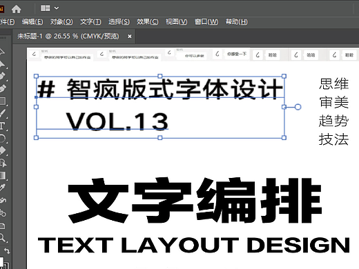Close the 未标题-1 document tab
Viewport: 359px width, 269px height.
(130, 37)
